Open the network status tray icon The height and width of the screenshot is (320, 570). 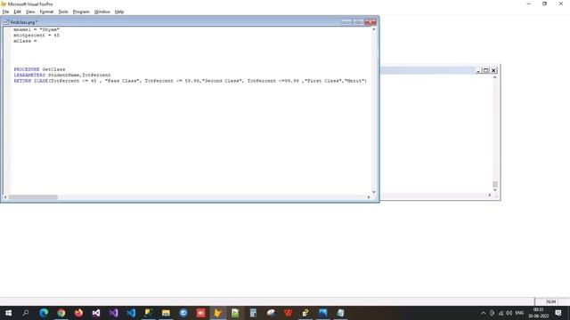[x=501, y=313]
